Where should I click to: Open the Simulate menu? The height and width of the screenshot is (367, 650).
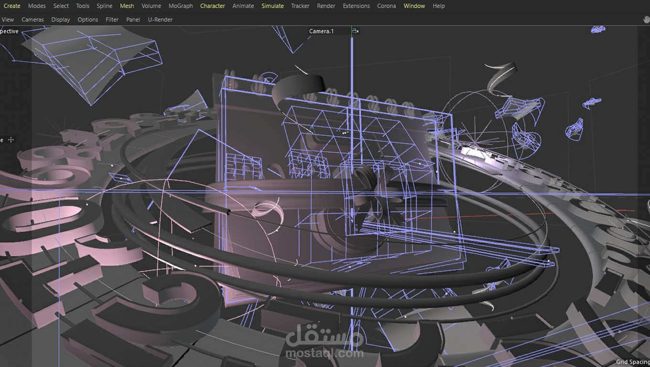coord(272,6)
